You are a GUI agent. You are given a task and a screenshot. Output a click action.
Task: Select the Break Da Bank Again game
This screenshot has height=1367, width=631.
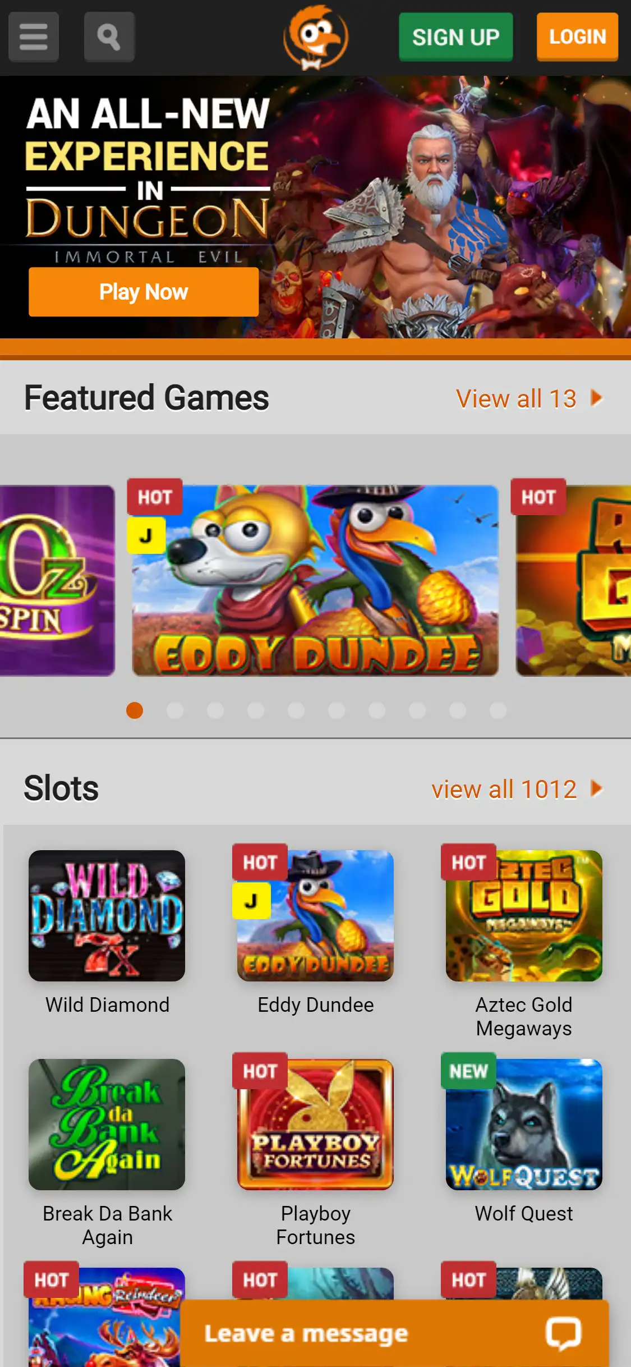(107, 1125)
